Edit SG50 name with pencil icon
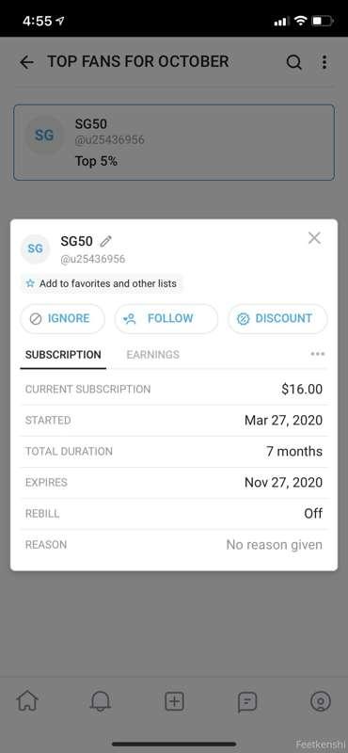The height and width of the screenshot is (753, 348). pos(106,241)
